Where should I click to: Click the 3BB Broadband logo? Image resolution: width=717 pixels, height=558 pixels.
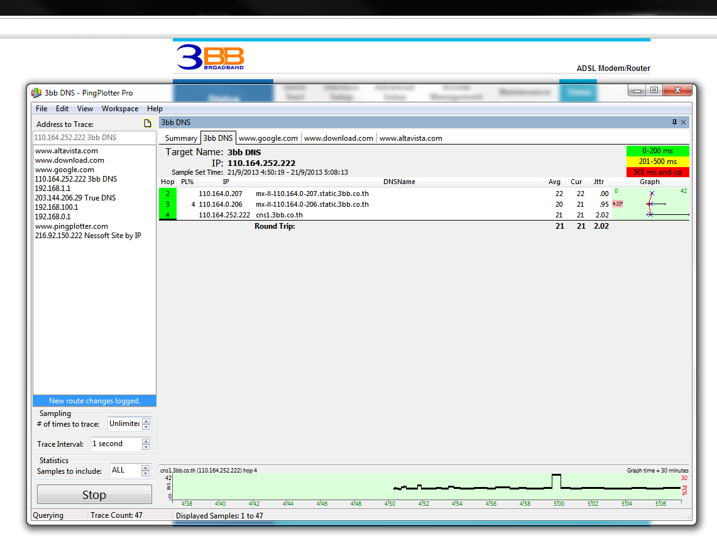click(210, 57)
